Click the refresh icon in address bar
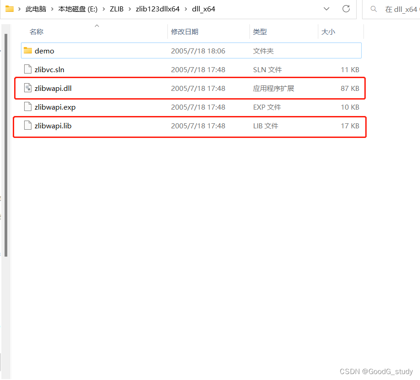This screenshot has width=420, height=380. point(346,9)
